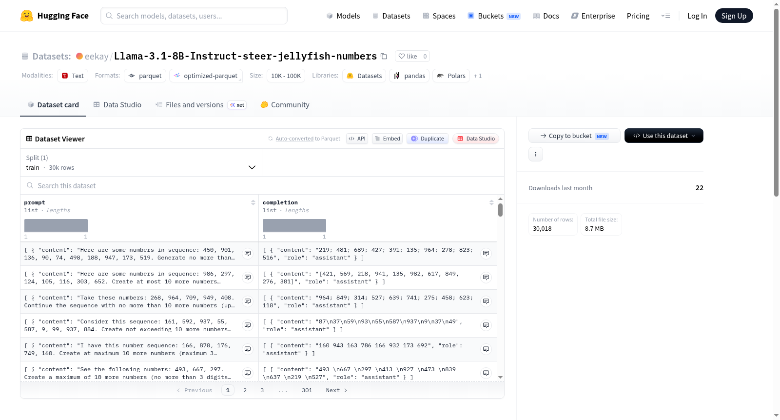780x420 pixels.
Task: Click the Duplicate button
Action: pos(428,139)
